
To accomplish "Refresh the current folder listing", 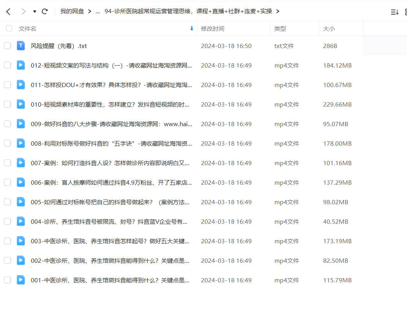I will pyautogui.click(x=44, y=11).
